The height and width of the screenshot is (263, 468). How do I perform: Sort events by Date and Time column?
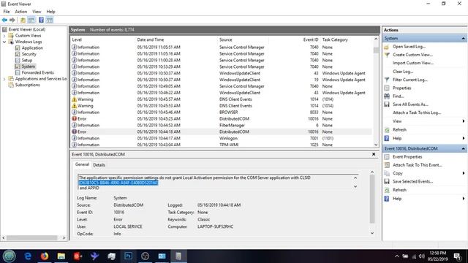(151, 39)
